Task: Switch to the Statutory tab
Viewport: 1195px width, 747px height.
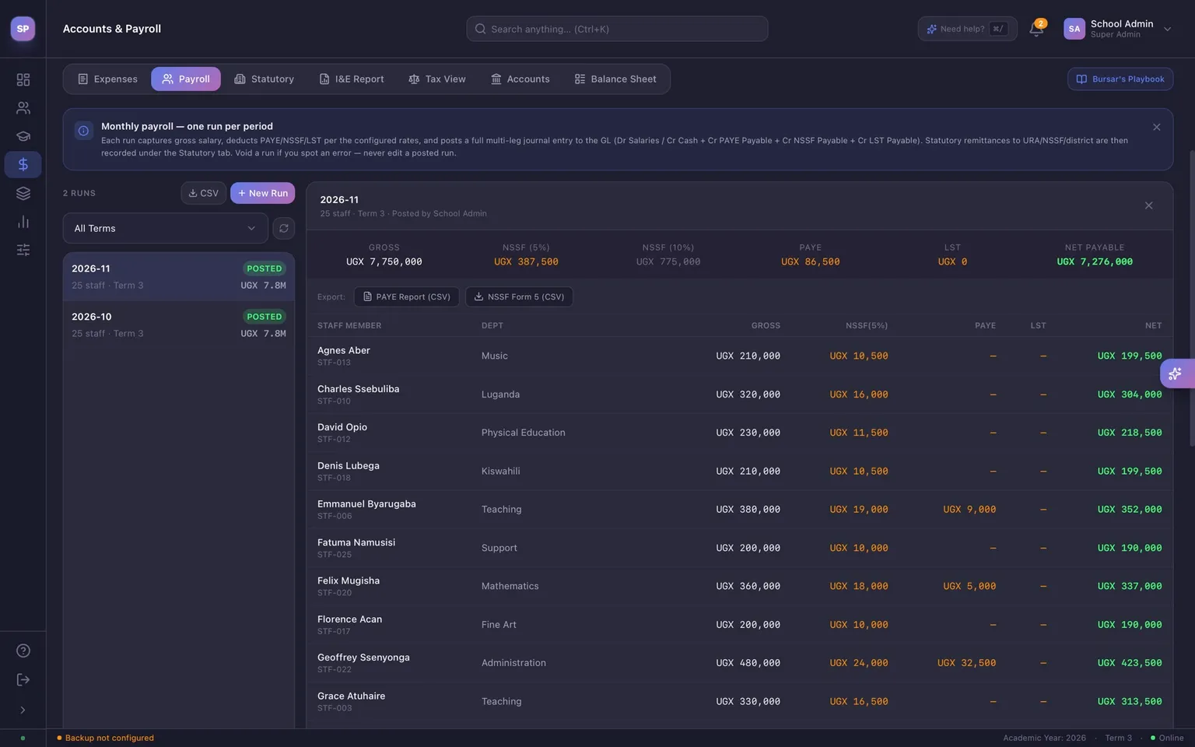Action: pyautogui.click(x=265, y=79)
